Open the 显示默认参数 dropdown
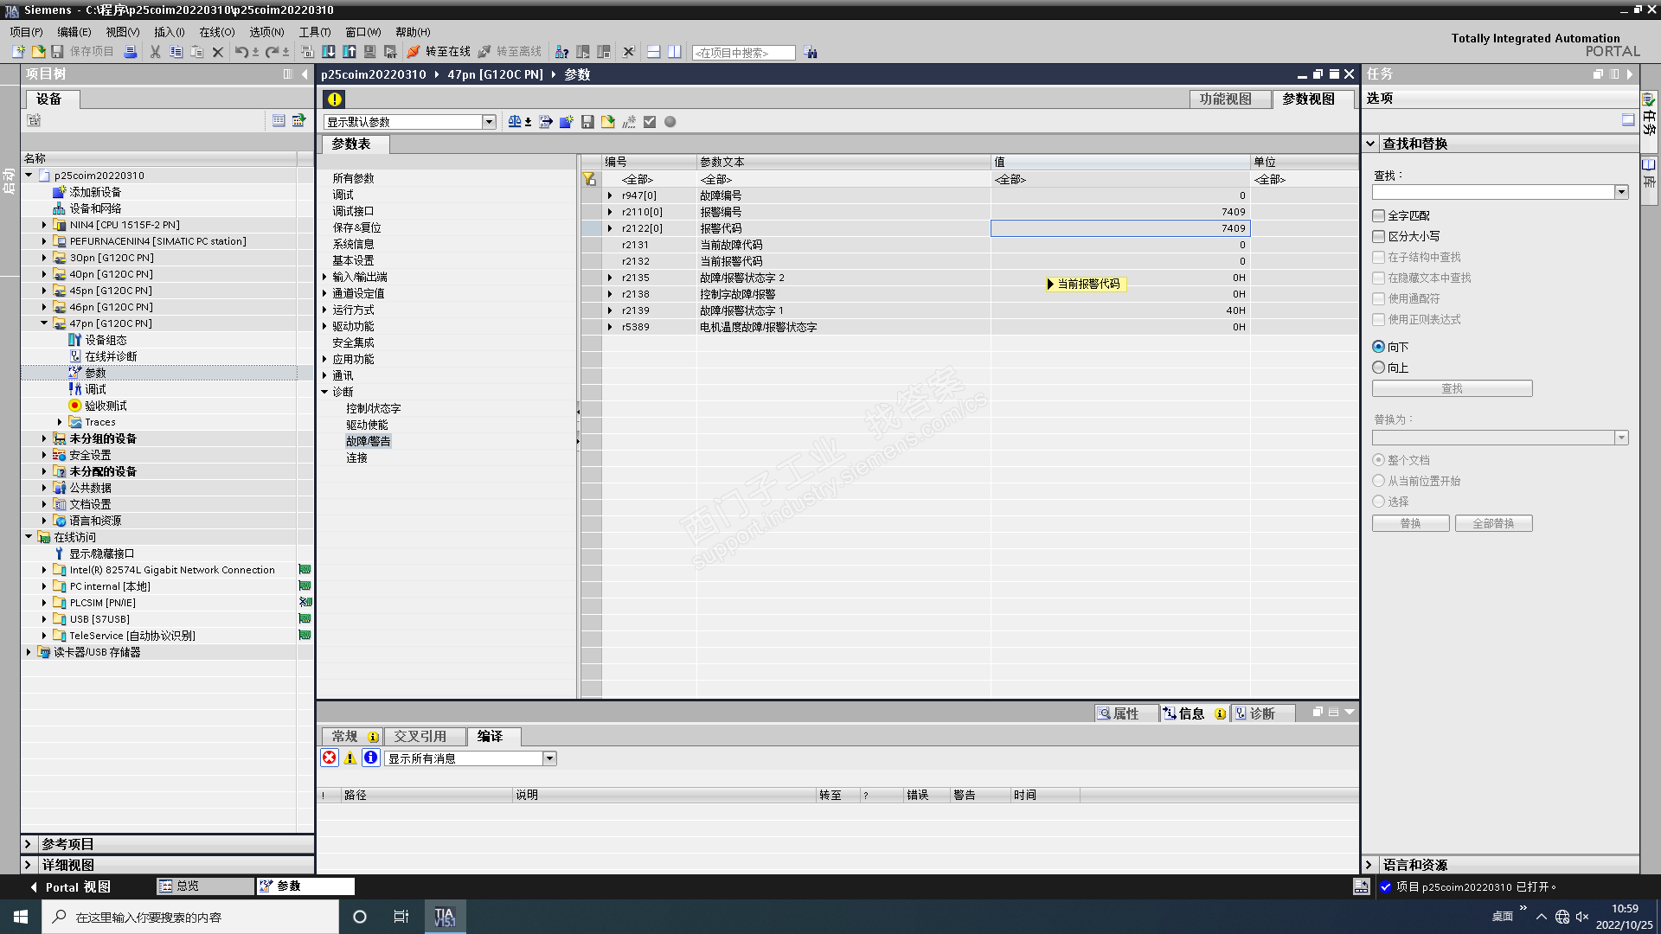The image size is (1661, 934). 489,122
